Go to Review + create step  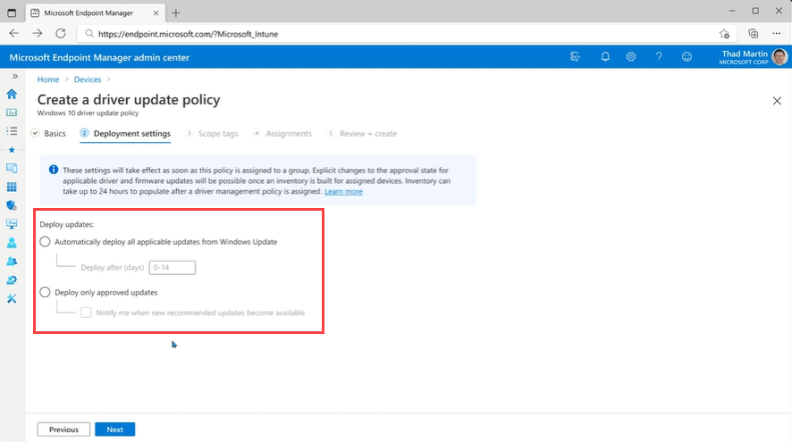(362, 134)
